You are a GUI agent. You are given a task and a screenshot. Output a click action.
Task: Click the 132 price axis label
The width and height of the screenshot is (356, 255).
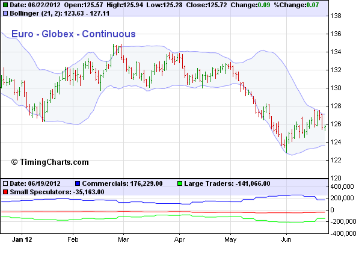point(336,70)
